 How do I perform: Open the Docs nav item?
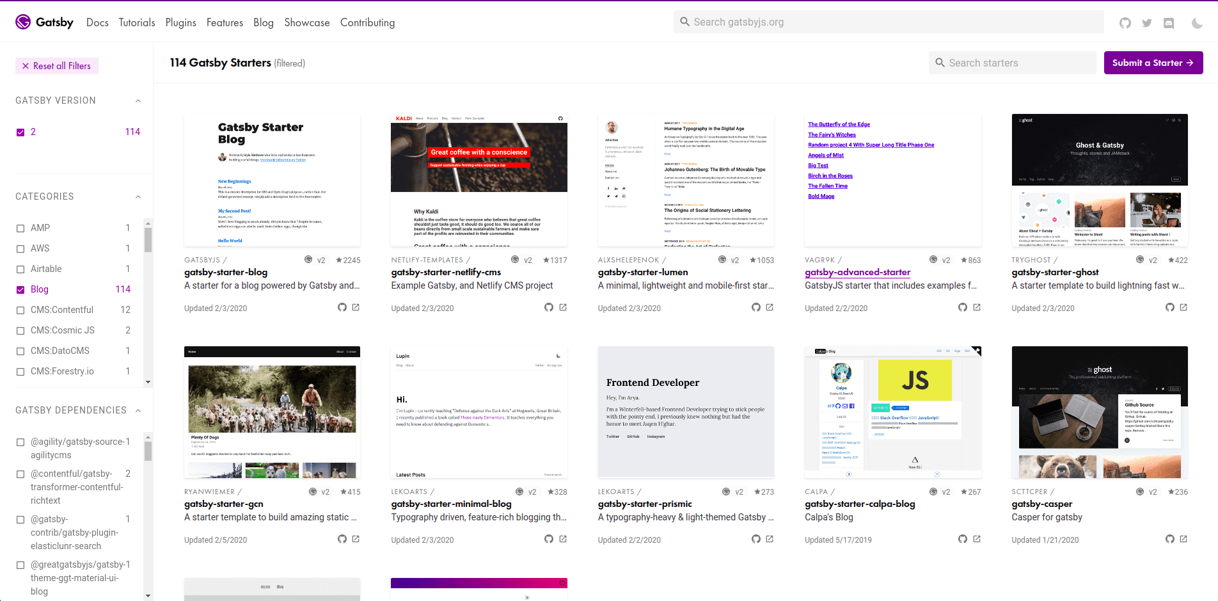(97, 22)
